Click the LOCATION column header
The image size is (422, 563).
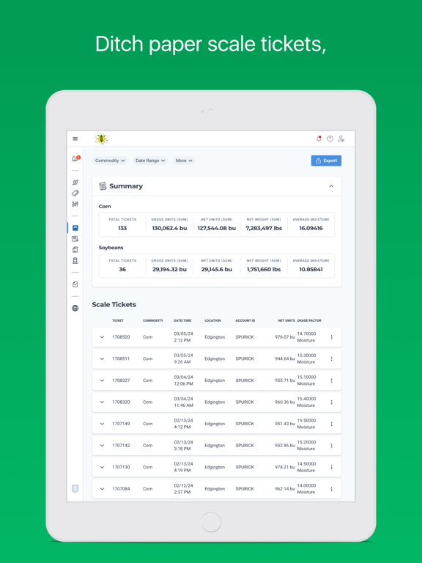(212, 320)
